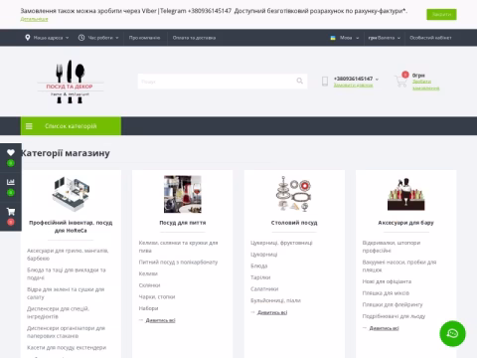
Task: Open 'Диспенсери для спецій, інгредієнтів'
Action: (x=58, y=312)
